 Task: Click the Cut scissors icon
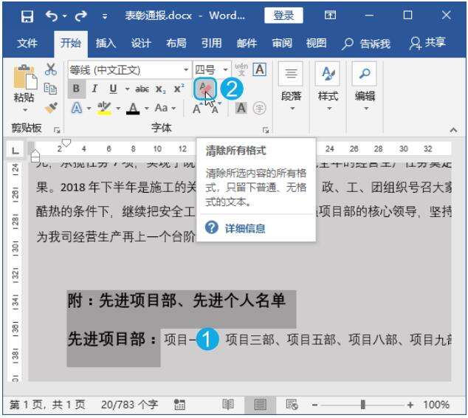(51, 69)
